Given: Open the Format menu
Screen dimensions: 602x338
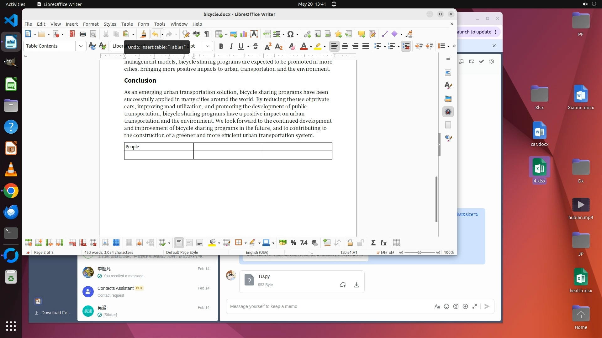Looking at the screenshot, I should click(91, 24).
